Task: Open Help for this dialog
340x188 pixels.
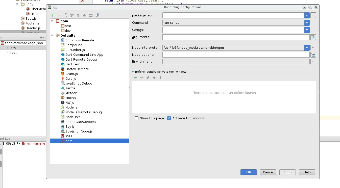Action: 307,172
